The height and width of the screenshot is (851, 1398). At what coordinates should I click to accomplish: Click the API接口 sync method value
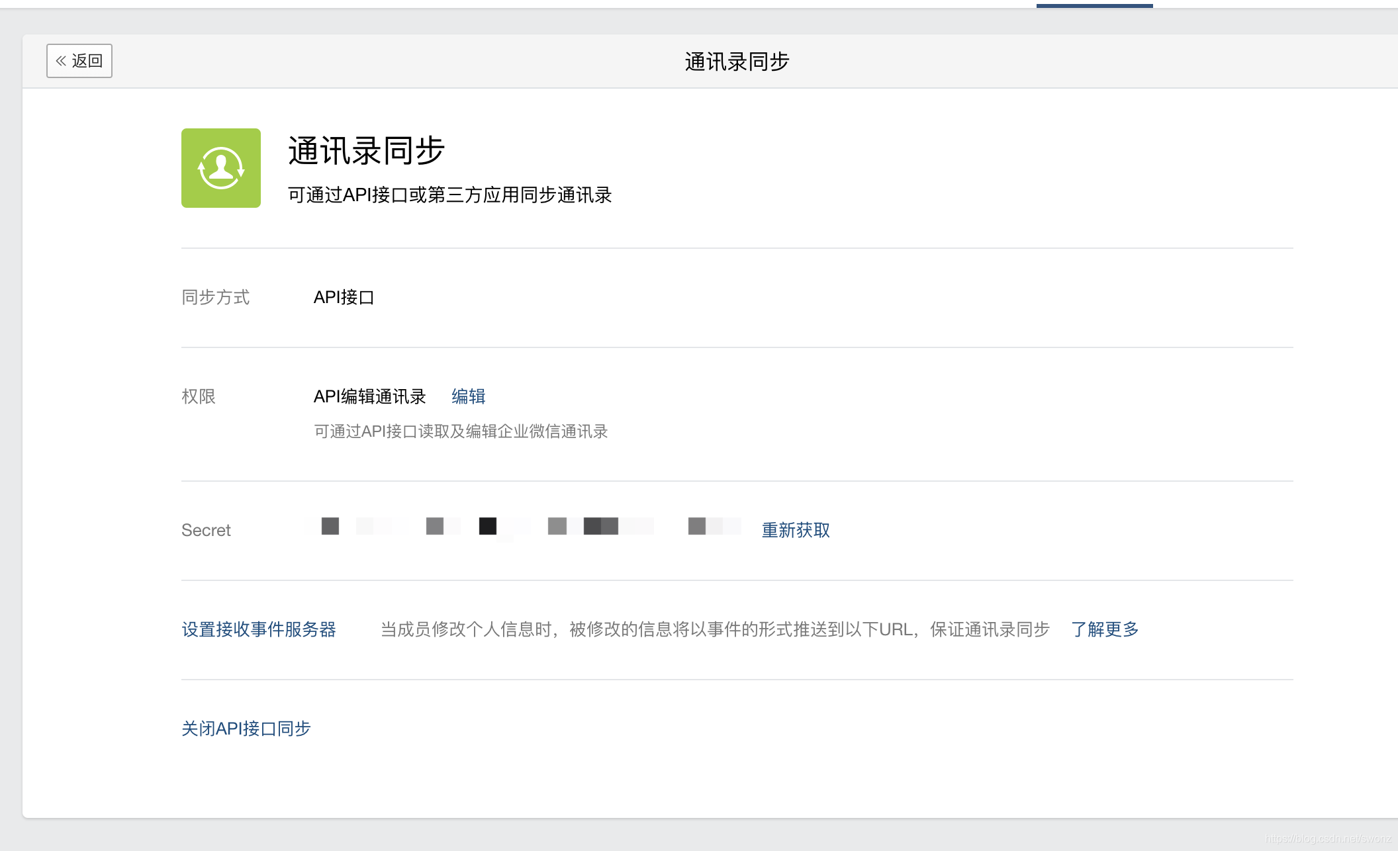[x=344, y=297]
